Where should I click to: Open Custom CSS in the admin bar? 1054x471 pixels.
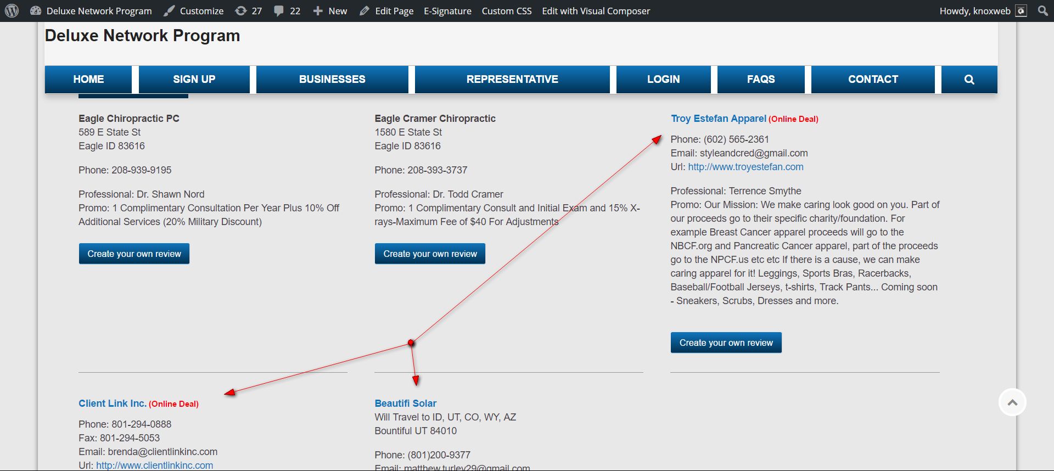[x=507, y=11]
